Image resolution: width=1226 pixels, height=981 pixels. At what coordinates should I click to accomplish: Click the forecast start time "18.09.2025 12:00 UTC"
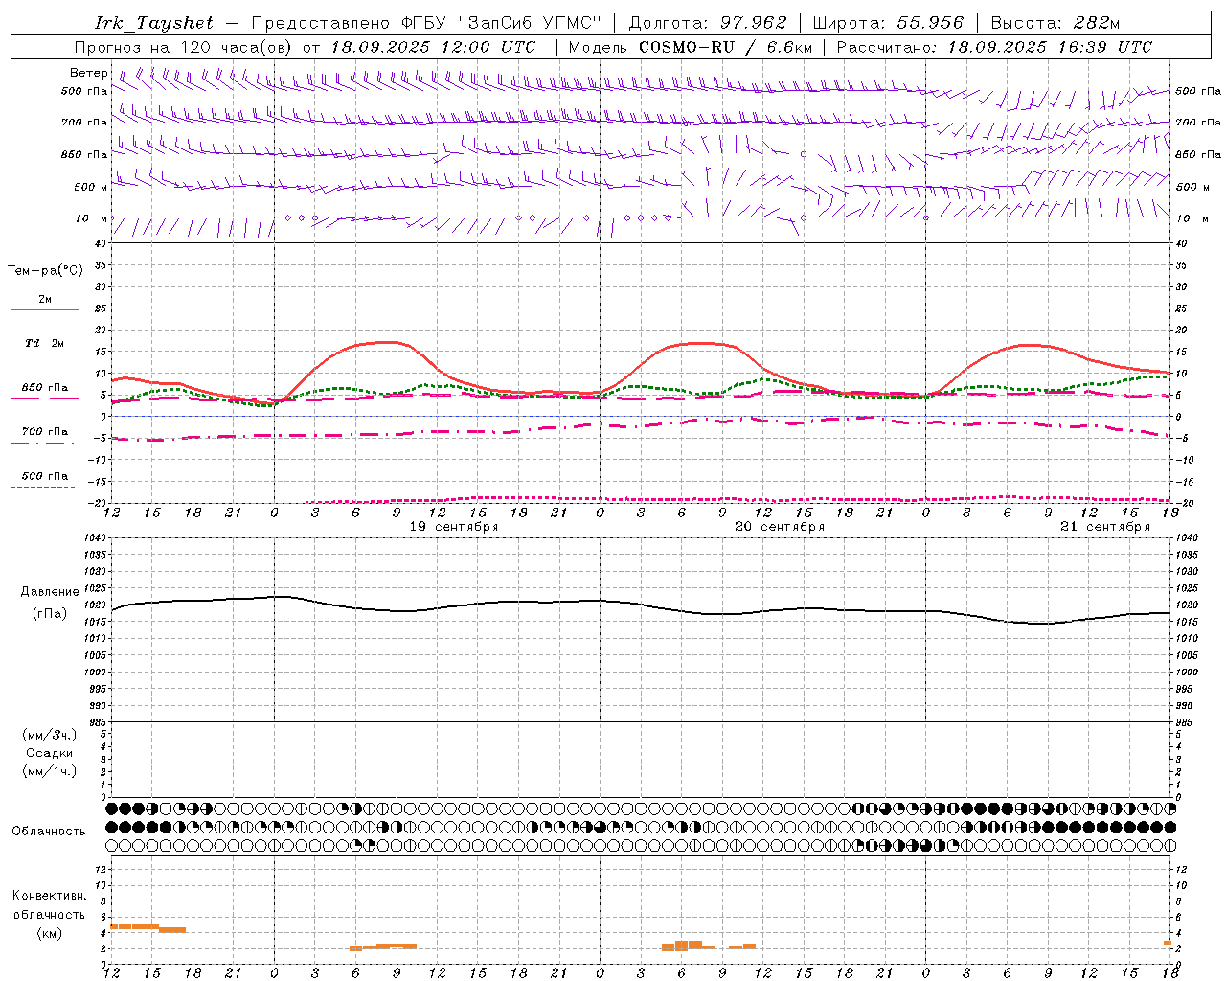(433, 47)
